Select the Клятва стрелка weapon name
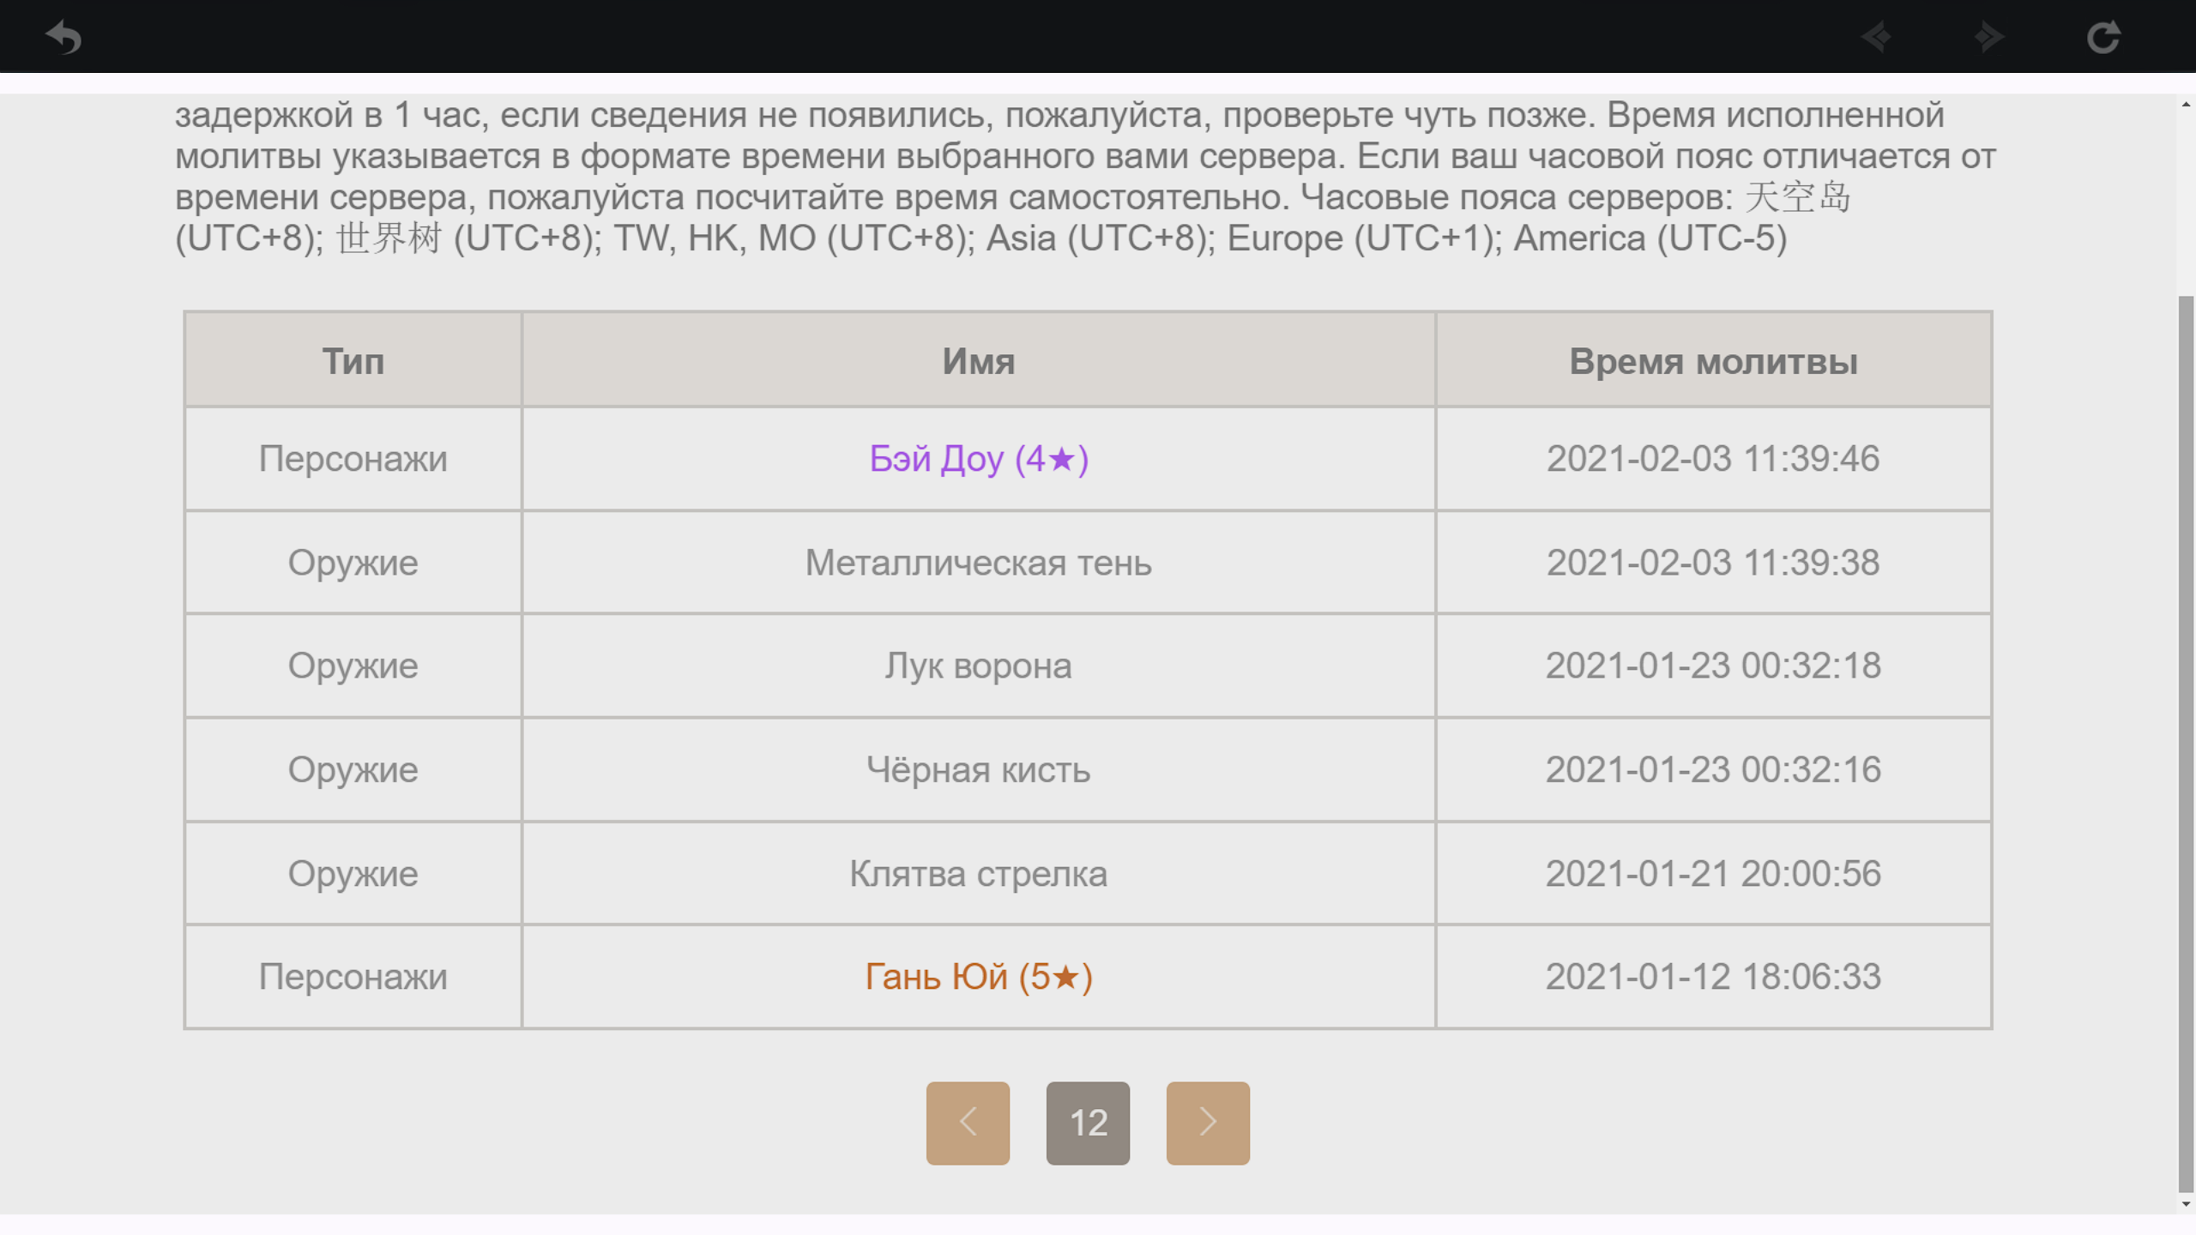Screen dimensions: 2196x1235 click(978, 874)
